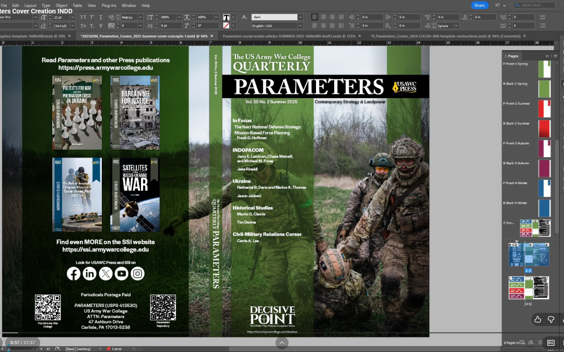
Task: Open the English: USA language dropdown
Action: 300,26
